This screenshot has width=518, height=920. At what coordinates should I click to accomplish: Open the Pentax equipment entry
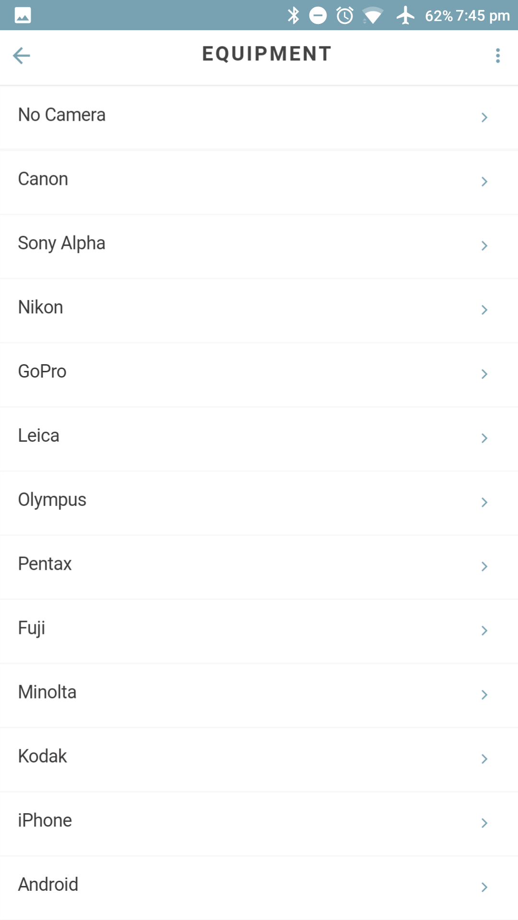pos(45,564)
